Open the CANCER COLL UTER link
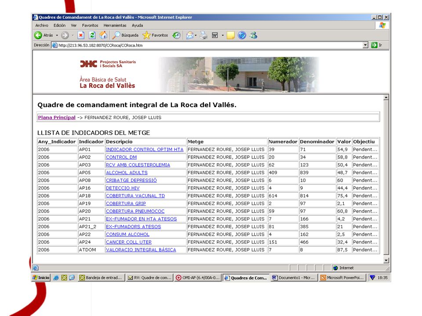The height and width of the screenshot is (316, 422). click(129, 242)
